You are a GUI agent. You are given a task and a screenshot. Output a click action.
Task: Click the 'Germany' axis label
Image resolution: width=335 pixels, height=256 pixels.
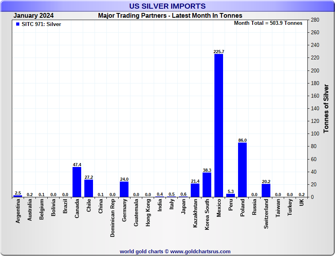click(124, 210)
